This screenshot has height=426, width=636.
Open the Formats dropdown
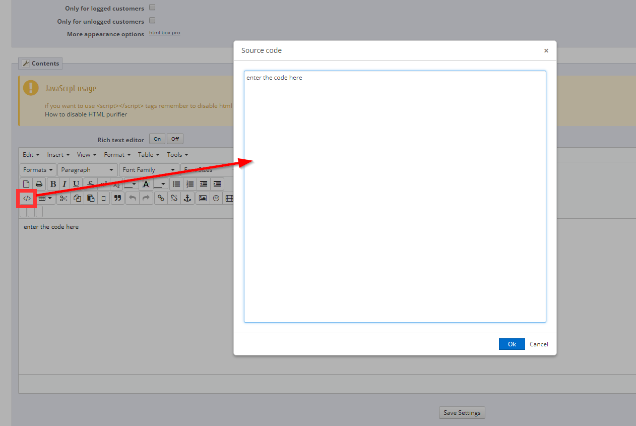coord(38,170)
